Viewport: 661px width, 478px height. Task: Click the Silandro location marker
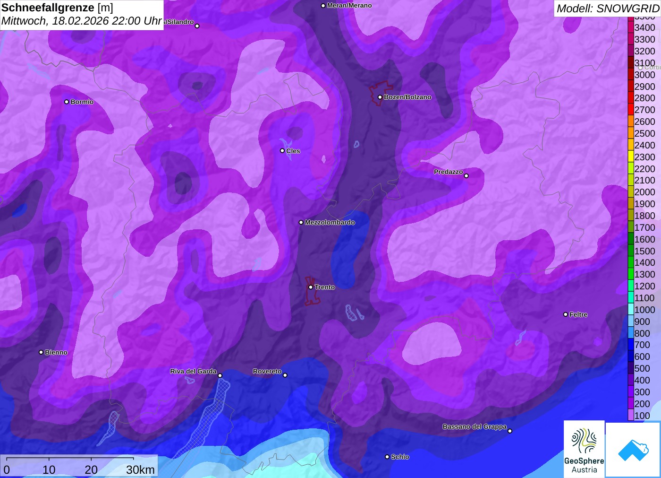pyautogui.click(x=197, y=26)
